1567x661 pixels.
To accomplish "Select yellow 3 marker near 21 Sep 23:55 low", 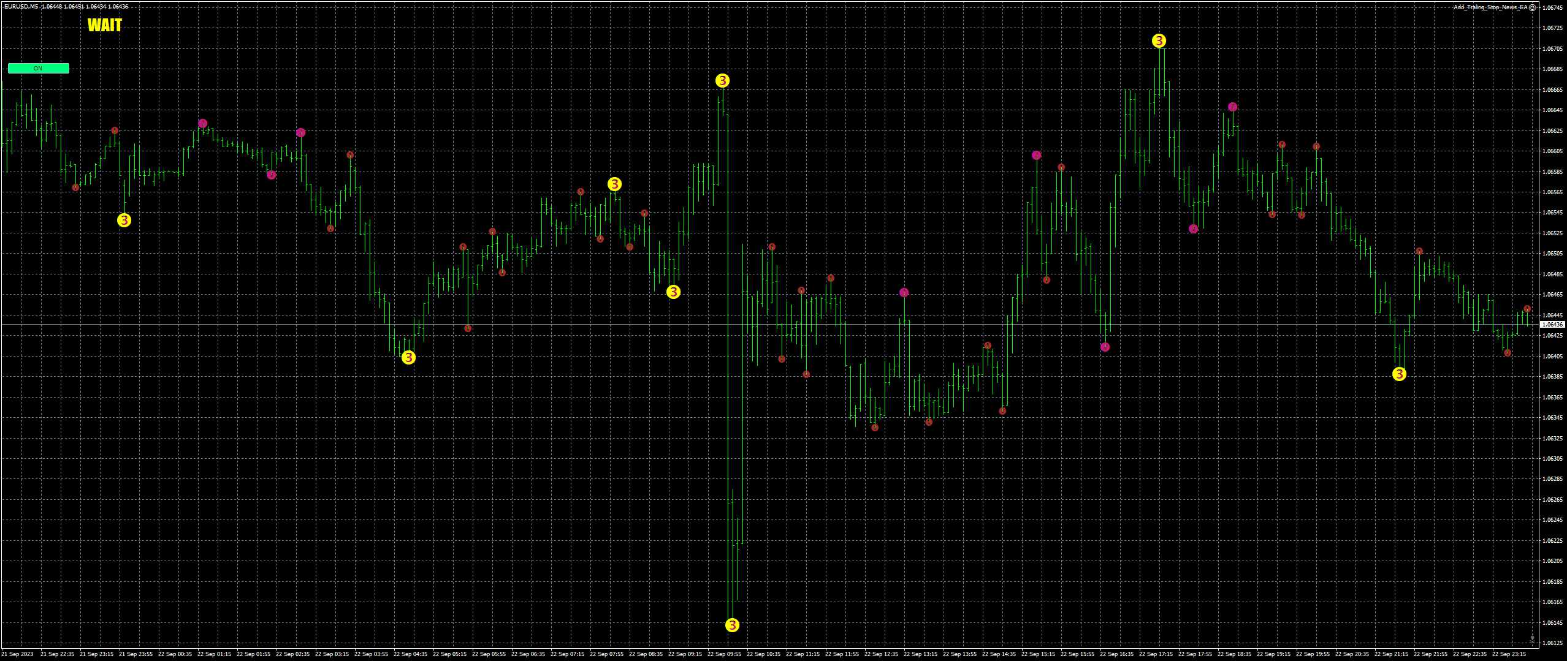I will click(124, 220).
